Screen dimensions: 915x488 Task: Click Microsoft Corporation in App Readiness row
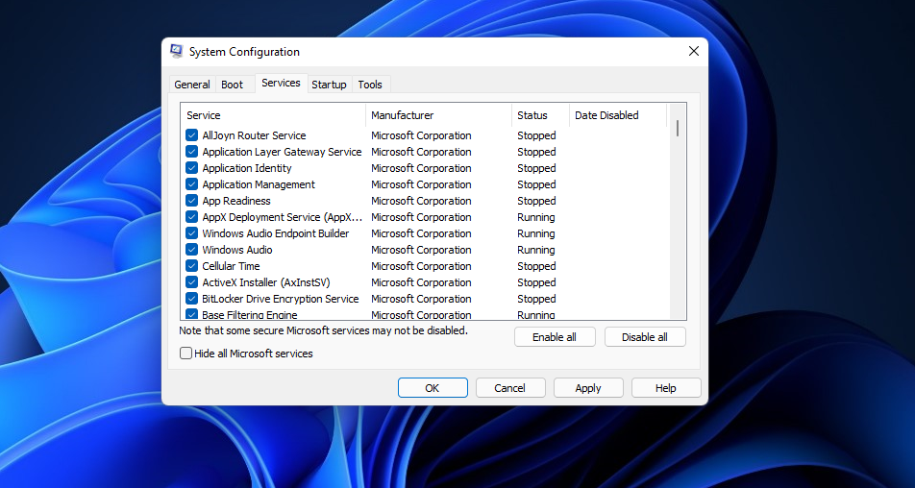[421, 201]
